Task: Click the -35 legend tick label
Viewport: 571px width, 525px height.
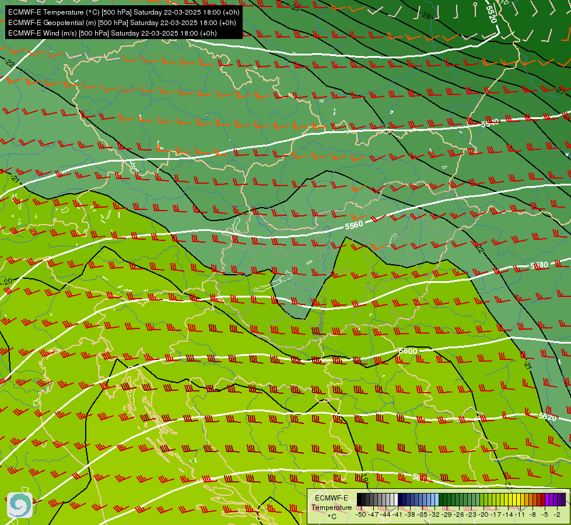Action: tap(422, 514)
